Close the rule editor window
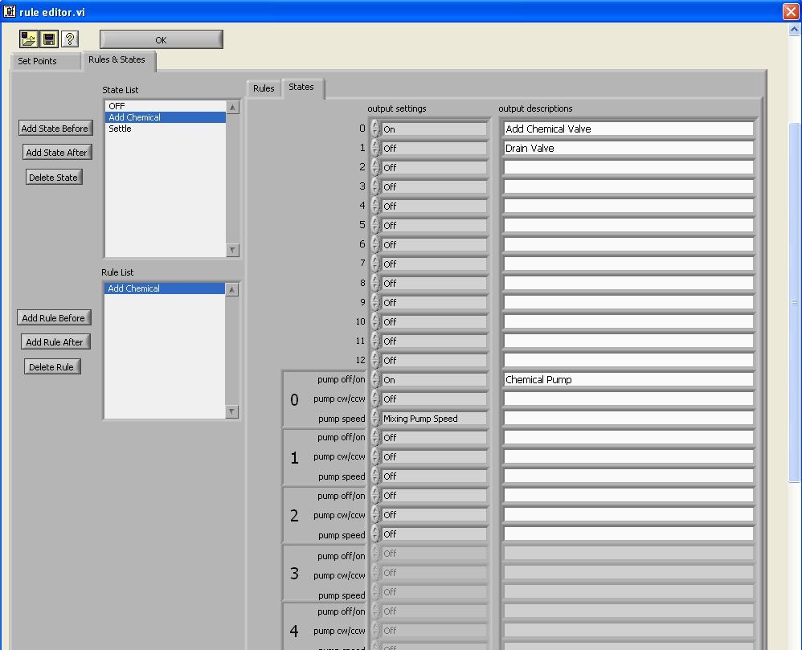 (x=791, y=11)
